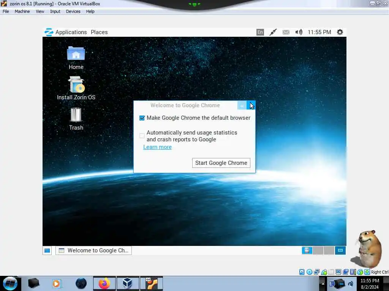Click the virtualization V chip status icon
The height and width of the screenshot is (291, 389).
352,272
